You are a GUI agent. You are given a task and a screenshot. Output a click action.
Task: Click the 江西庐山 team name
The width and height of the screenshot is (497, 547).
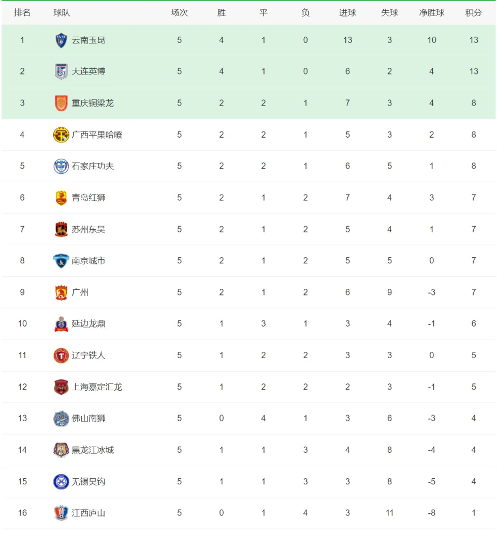coord(89,513)
